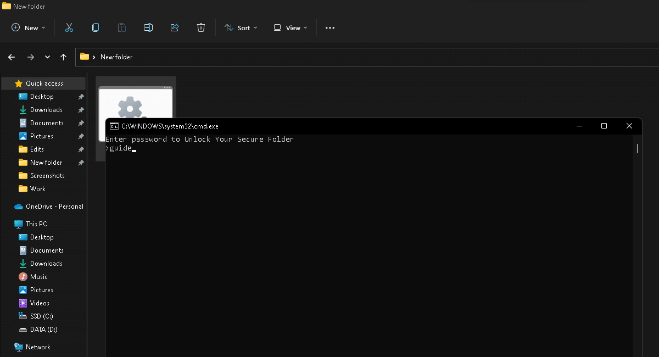The image size is (659, 357).
Task: Open recent locations with the address bar chevron
Action: pos(47,57)
